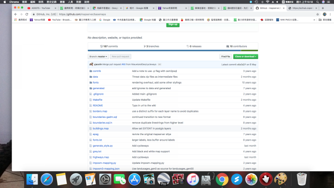Open the Makefile file

[97, 100]
